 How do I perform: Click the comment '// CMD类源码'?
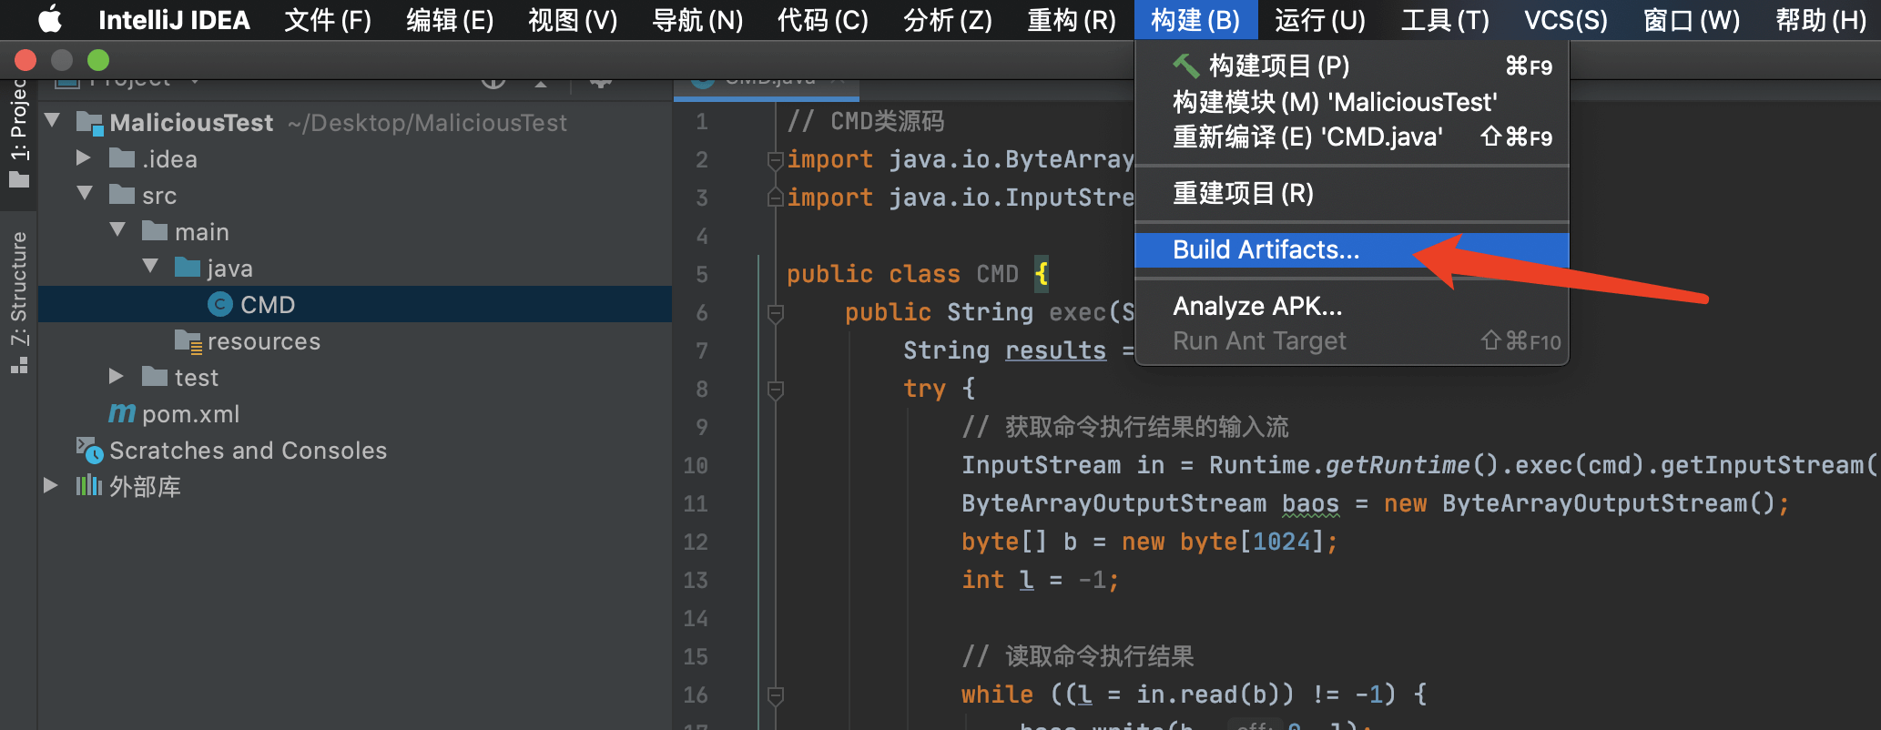pos(866,121)
